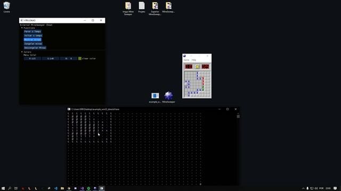Open the Steam-like taskbar icon

49,188
